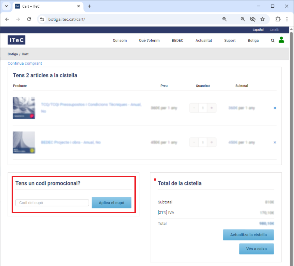Viewport: 294px width, 266px height.
Task: Click the ITeC logo
Action: click(17, 40)
